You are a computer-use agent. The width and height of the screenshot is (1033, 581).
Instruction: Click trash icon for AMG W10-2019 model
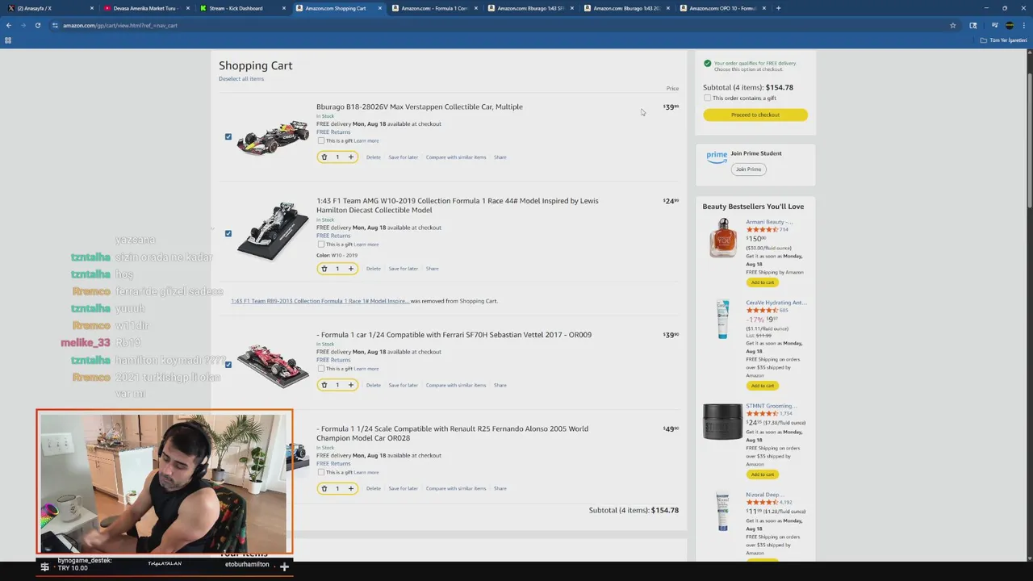click(x=324, y=269)
